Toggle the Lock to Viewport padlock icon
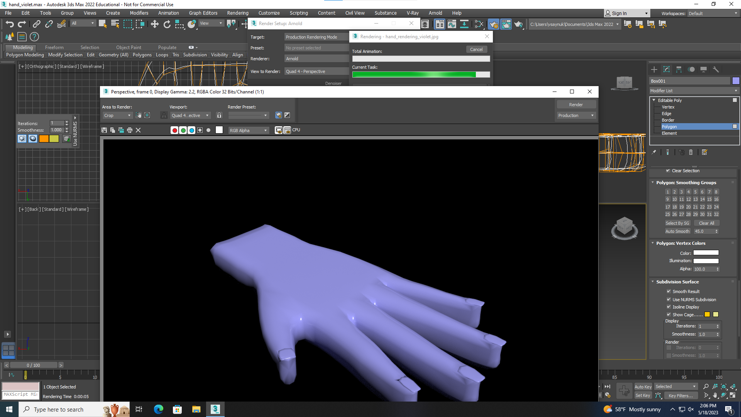741x417 pixels. 219,115
